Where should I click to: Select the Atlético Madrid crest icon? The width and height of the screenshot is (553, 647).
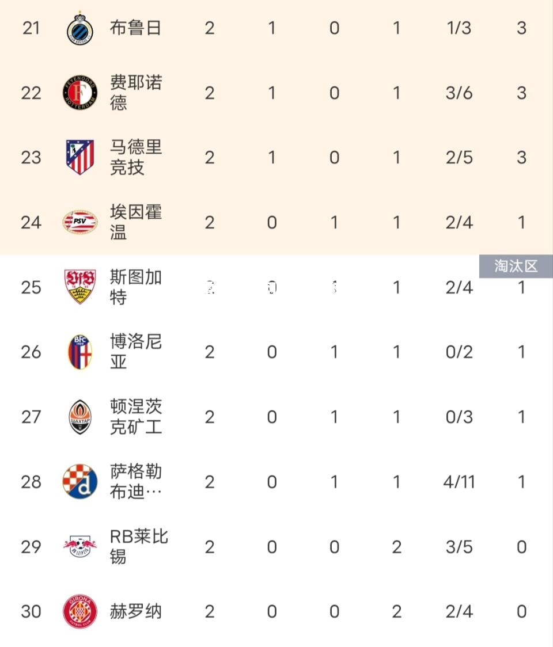pos(80,157)
